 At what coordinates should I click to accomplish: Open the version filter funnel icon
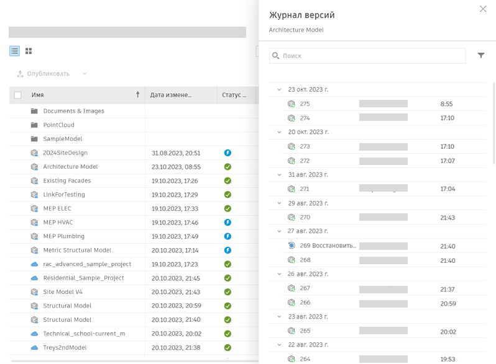coord(481,56)
